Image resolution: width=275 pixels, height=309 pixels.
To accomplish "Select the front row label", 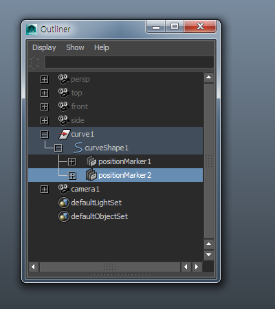I will point(80,106).
